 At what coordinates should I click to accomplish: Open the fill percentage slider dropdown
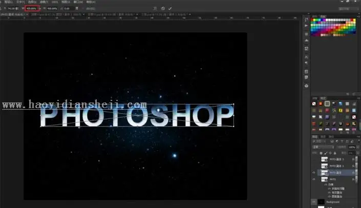[357, 153]
